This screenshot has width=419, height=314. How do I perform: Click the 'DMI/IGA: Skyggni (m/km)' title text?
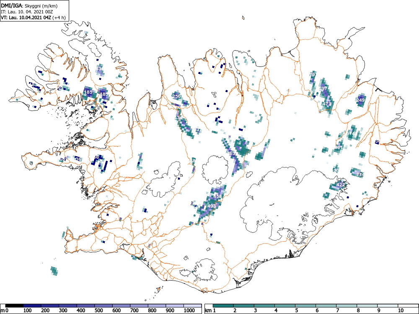[x=29, y=5]
